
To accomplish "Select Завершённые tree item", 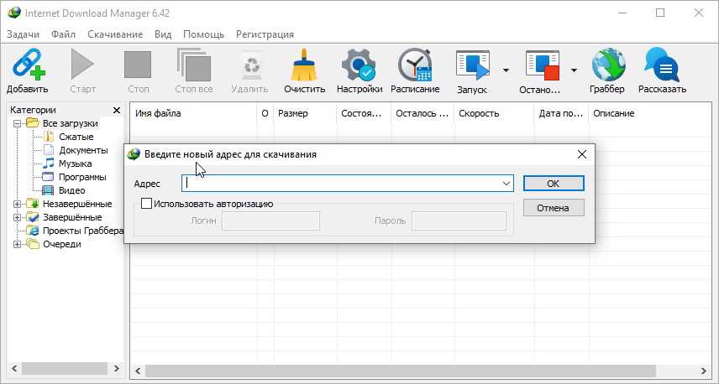I will click(x=72, y=217).
